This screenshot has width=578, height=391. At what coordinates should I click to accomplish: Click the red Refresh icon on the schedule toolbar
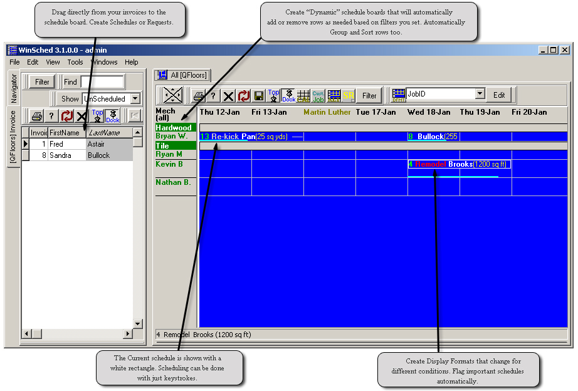point(243,96)
